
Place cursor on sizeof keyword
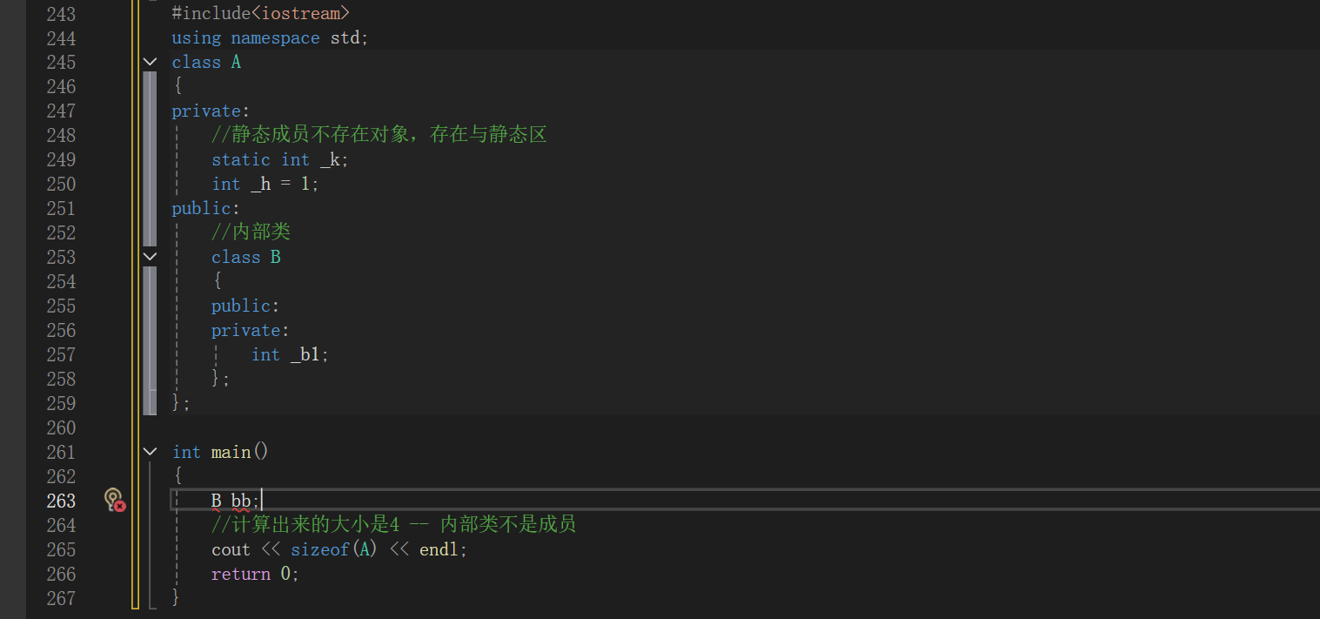[319, 549]
